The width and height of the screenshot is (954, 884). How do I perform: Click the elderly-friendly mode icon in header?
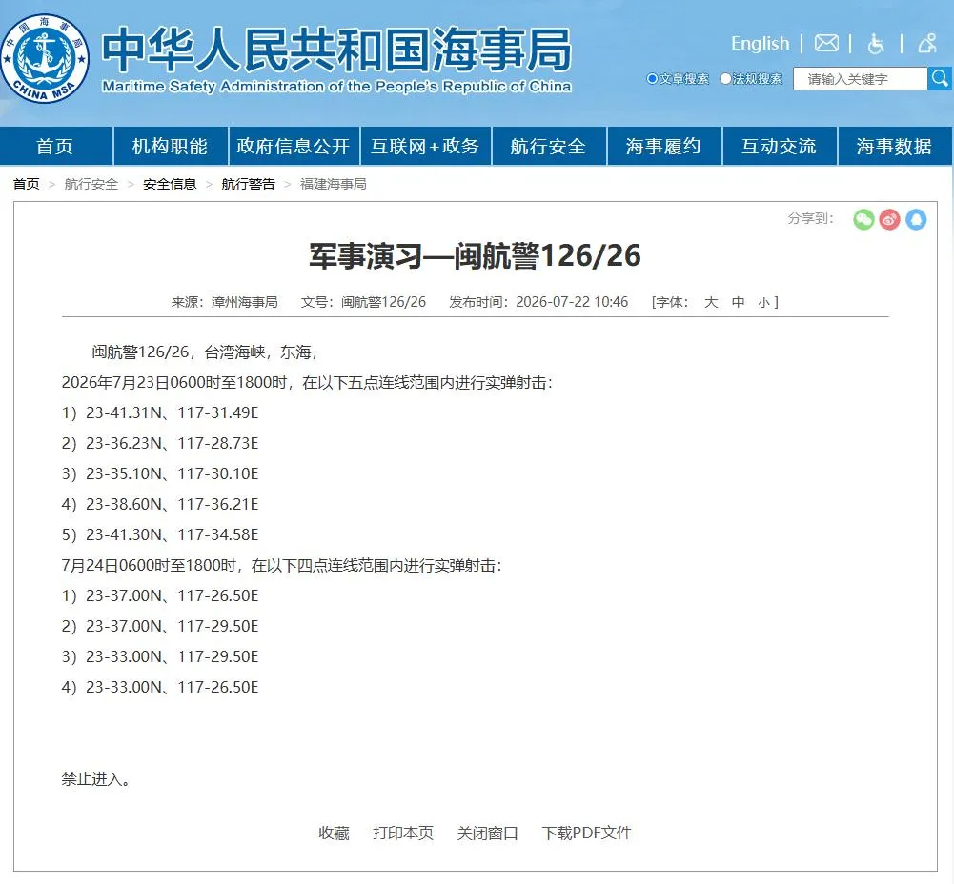(927, 43)
